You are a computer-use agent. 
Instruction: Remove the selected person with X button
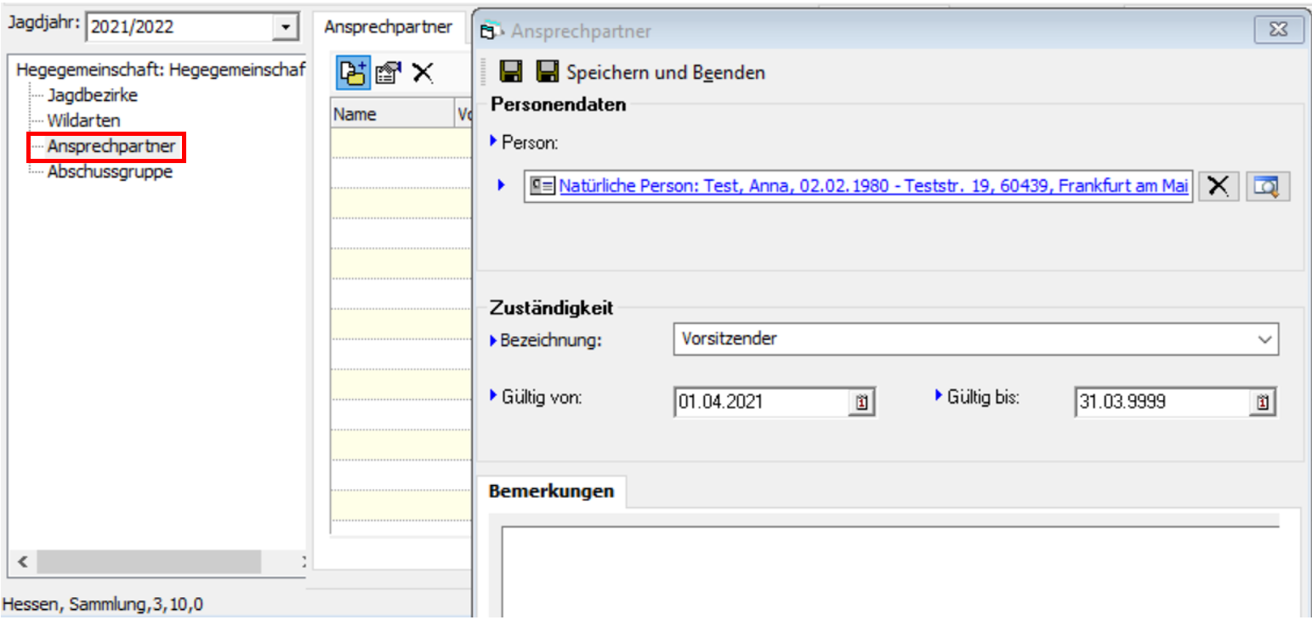pos(1218,186)
